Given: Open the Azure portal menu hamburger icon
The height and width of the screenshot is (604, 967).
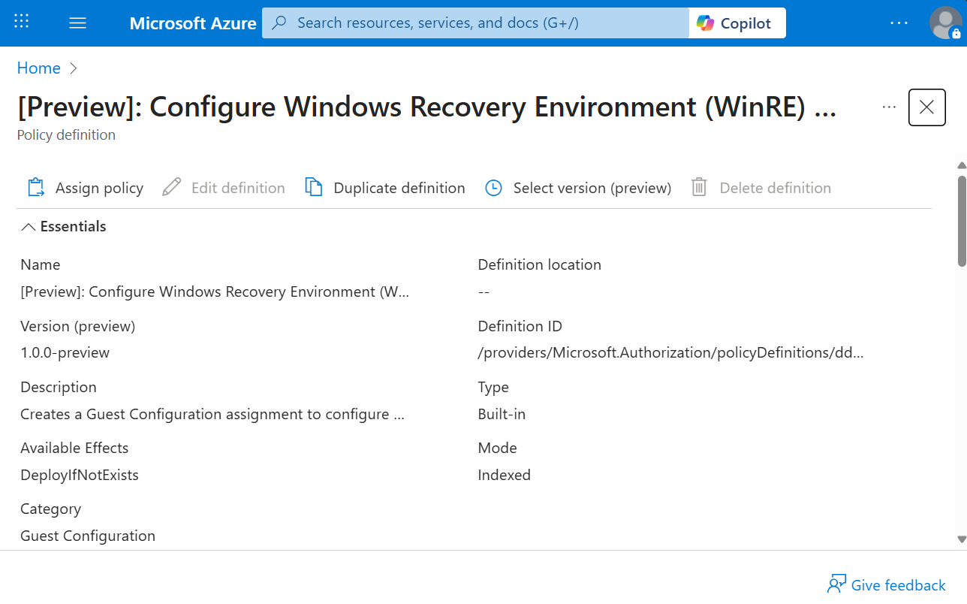Looking at the screenshot, I should [77, 23].
